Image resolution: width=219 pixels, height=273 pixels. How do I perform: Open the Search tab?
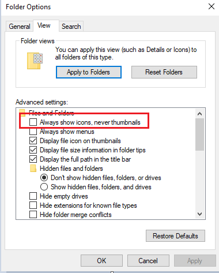coord(71,27)
